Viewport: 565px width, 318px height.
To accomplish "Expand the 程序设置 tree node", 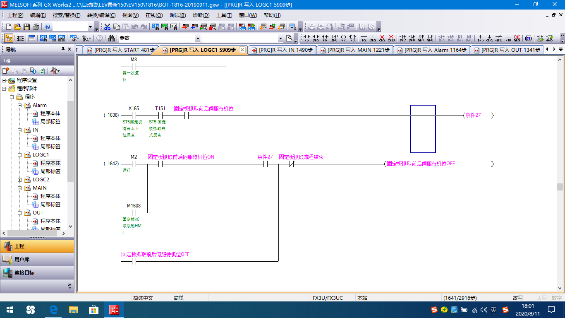I will click(5, 80).
